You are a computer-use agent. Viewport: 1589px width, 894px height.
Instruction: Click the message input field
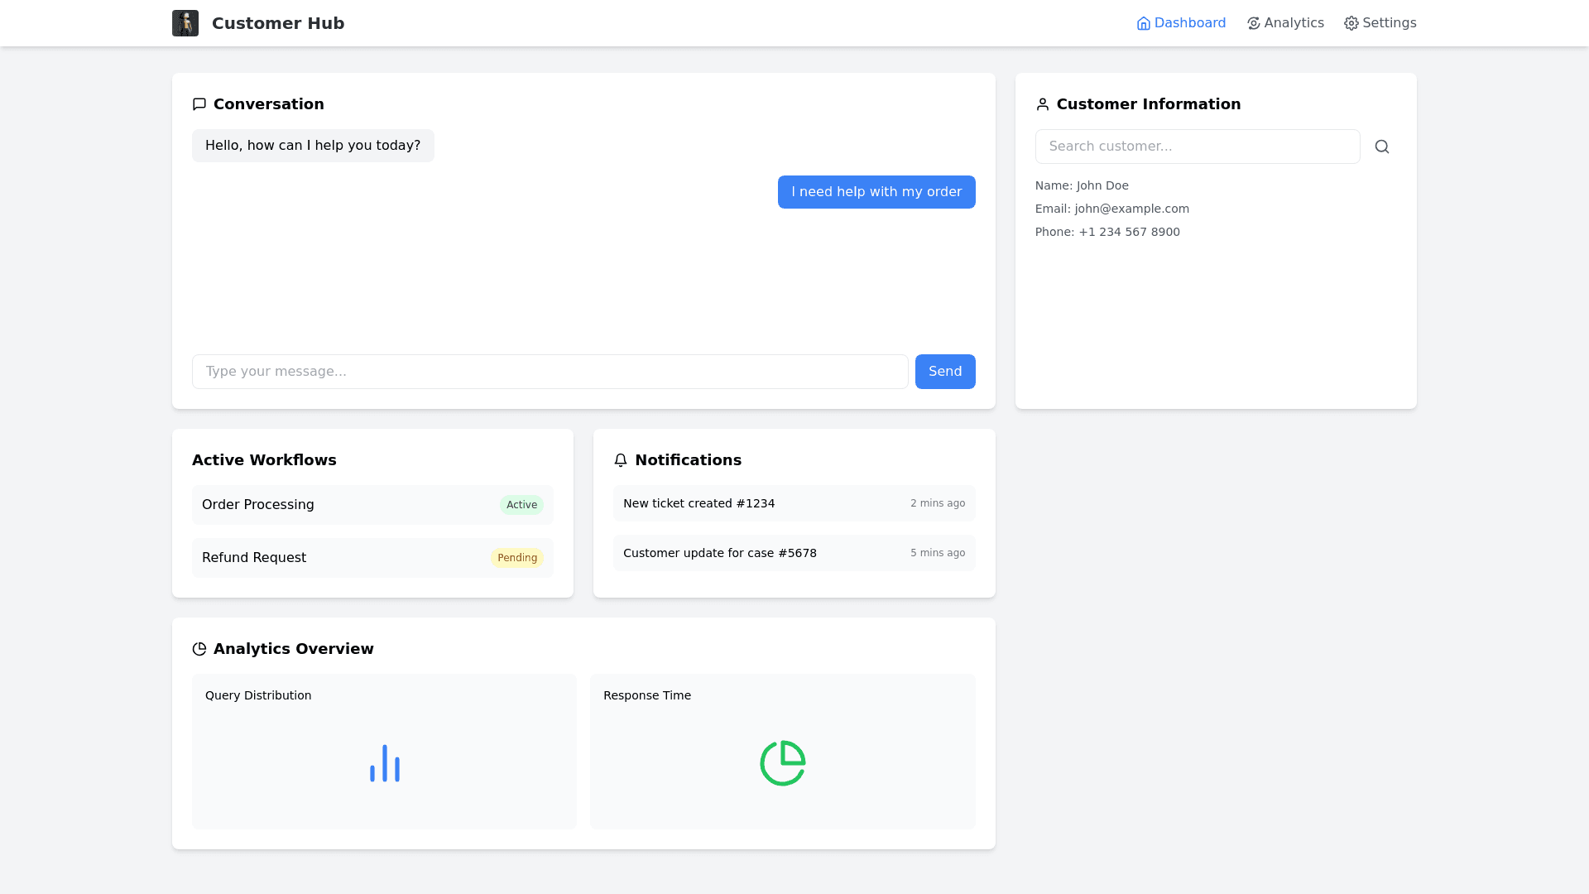click(550, 372)
